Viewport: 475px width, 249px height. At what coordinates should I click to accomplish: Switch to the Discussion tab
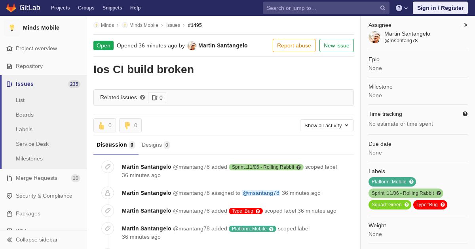116,145
